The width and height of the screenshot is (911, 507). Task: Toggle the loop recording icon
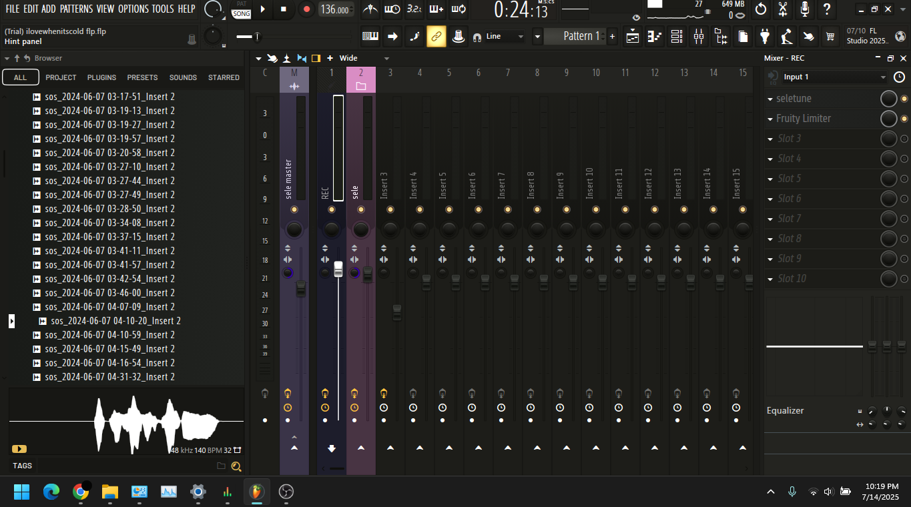coord(459,9)
